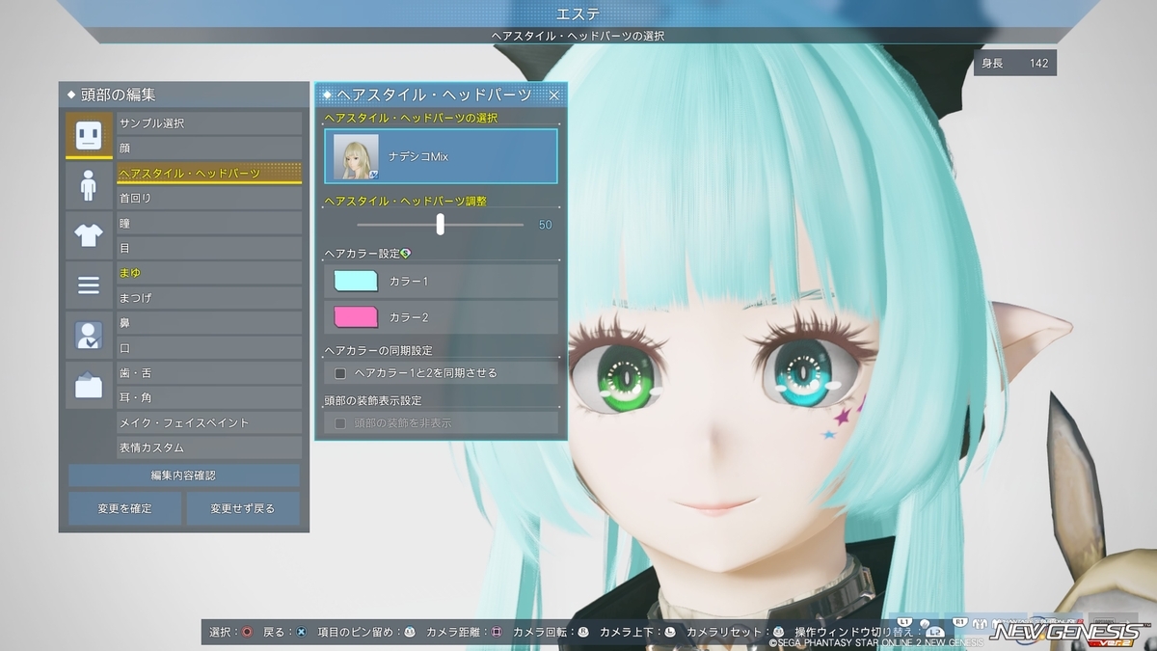Click 変更せず戻る to go back
The width and height of the screenshot is (1157, 651).
[x=244, y=508]
